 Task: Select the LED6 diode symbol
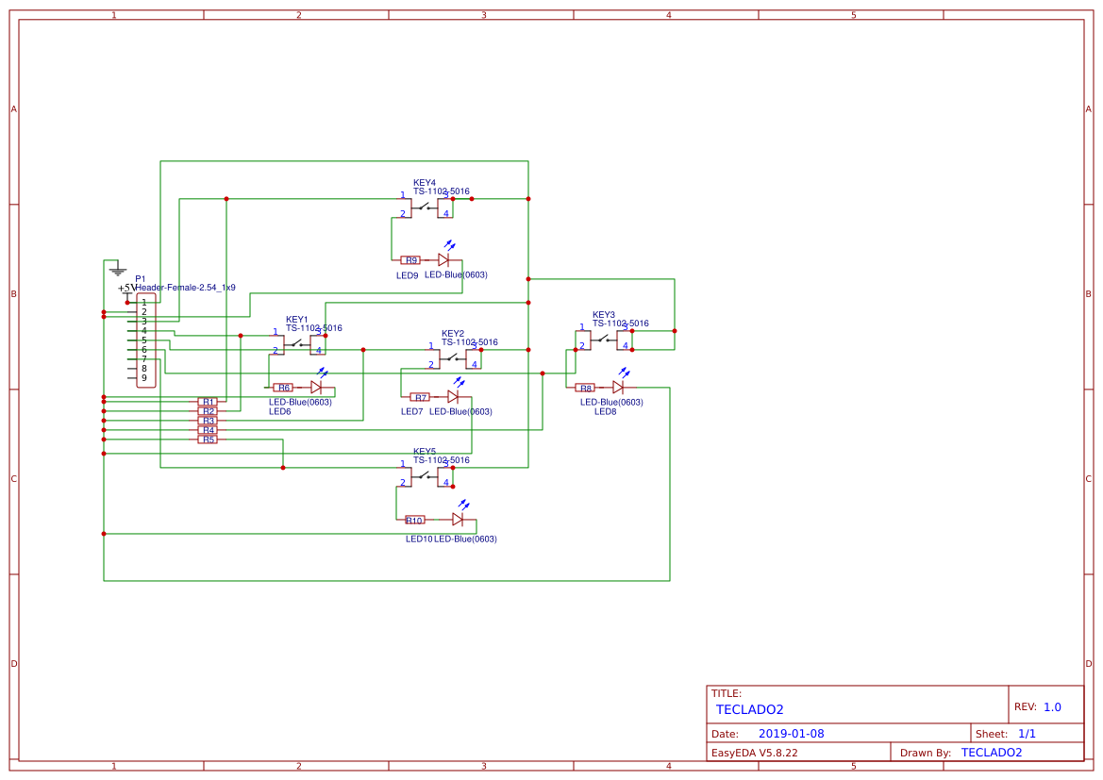point(318,385)
